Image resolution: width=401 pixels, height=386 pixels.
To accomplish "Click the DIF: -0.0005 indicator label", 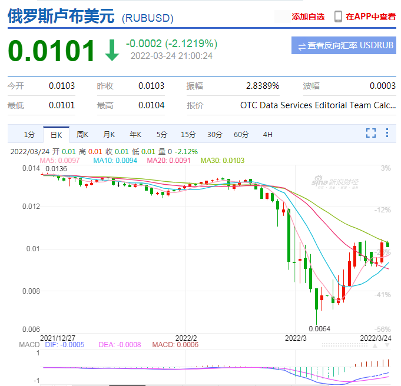I will pos(64,345).
